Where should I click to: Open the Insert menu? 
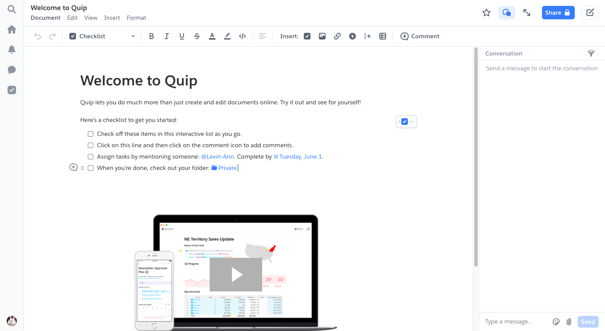click(x=112, y=18)
